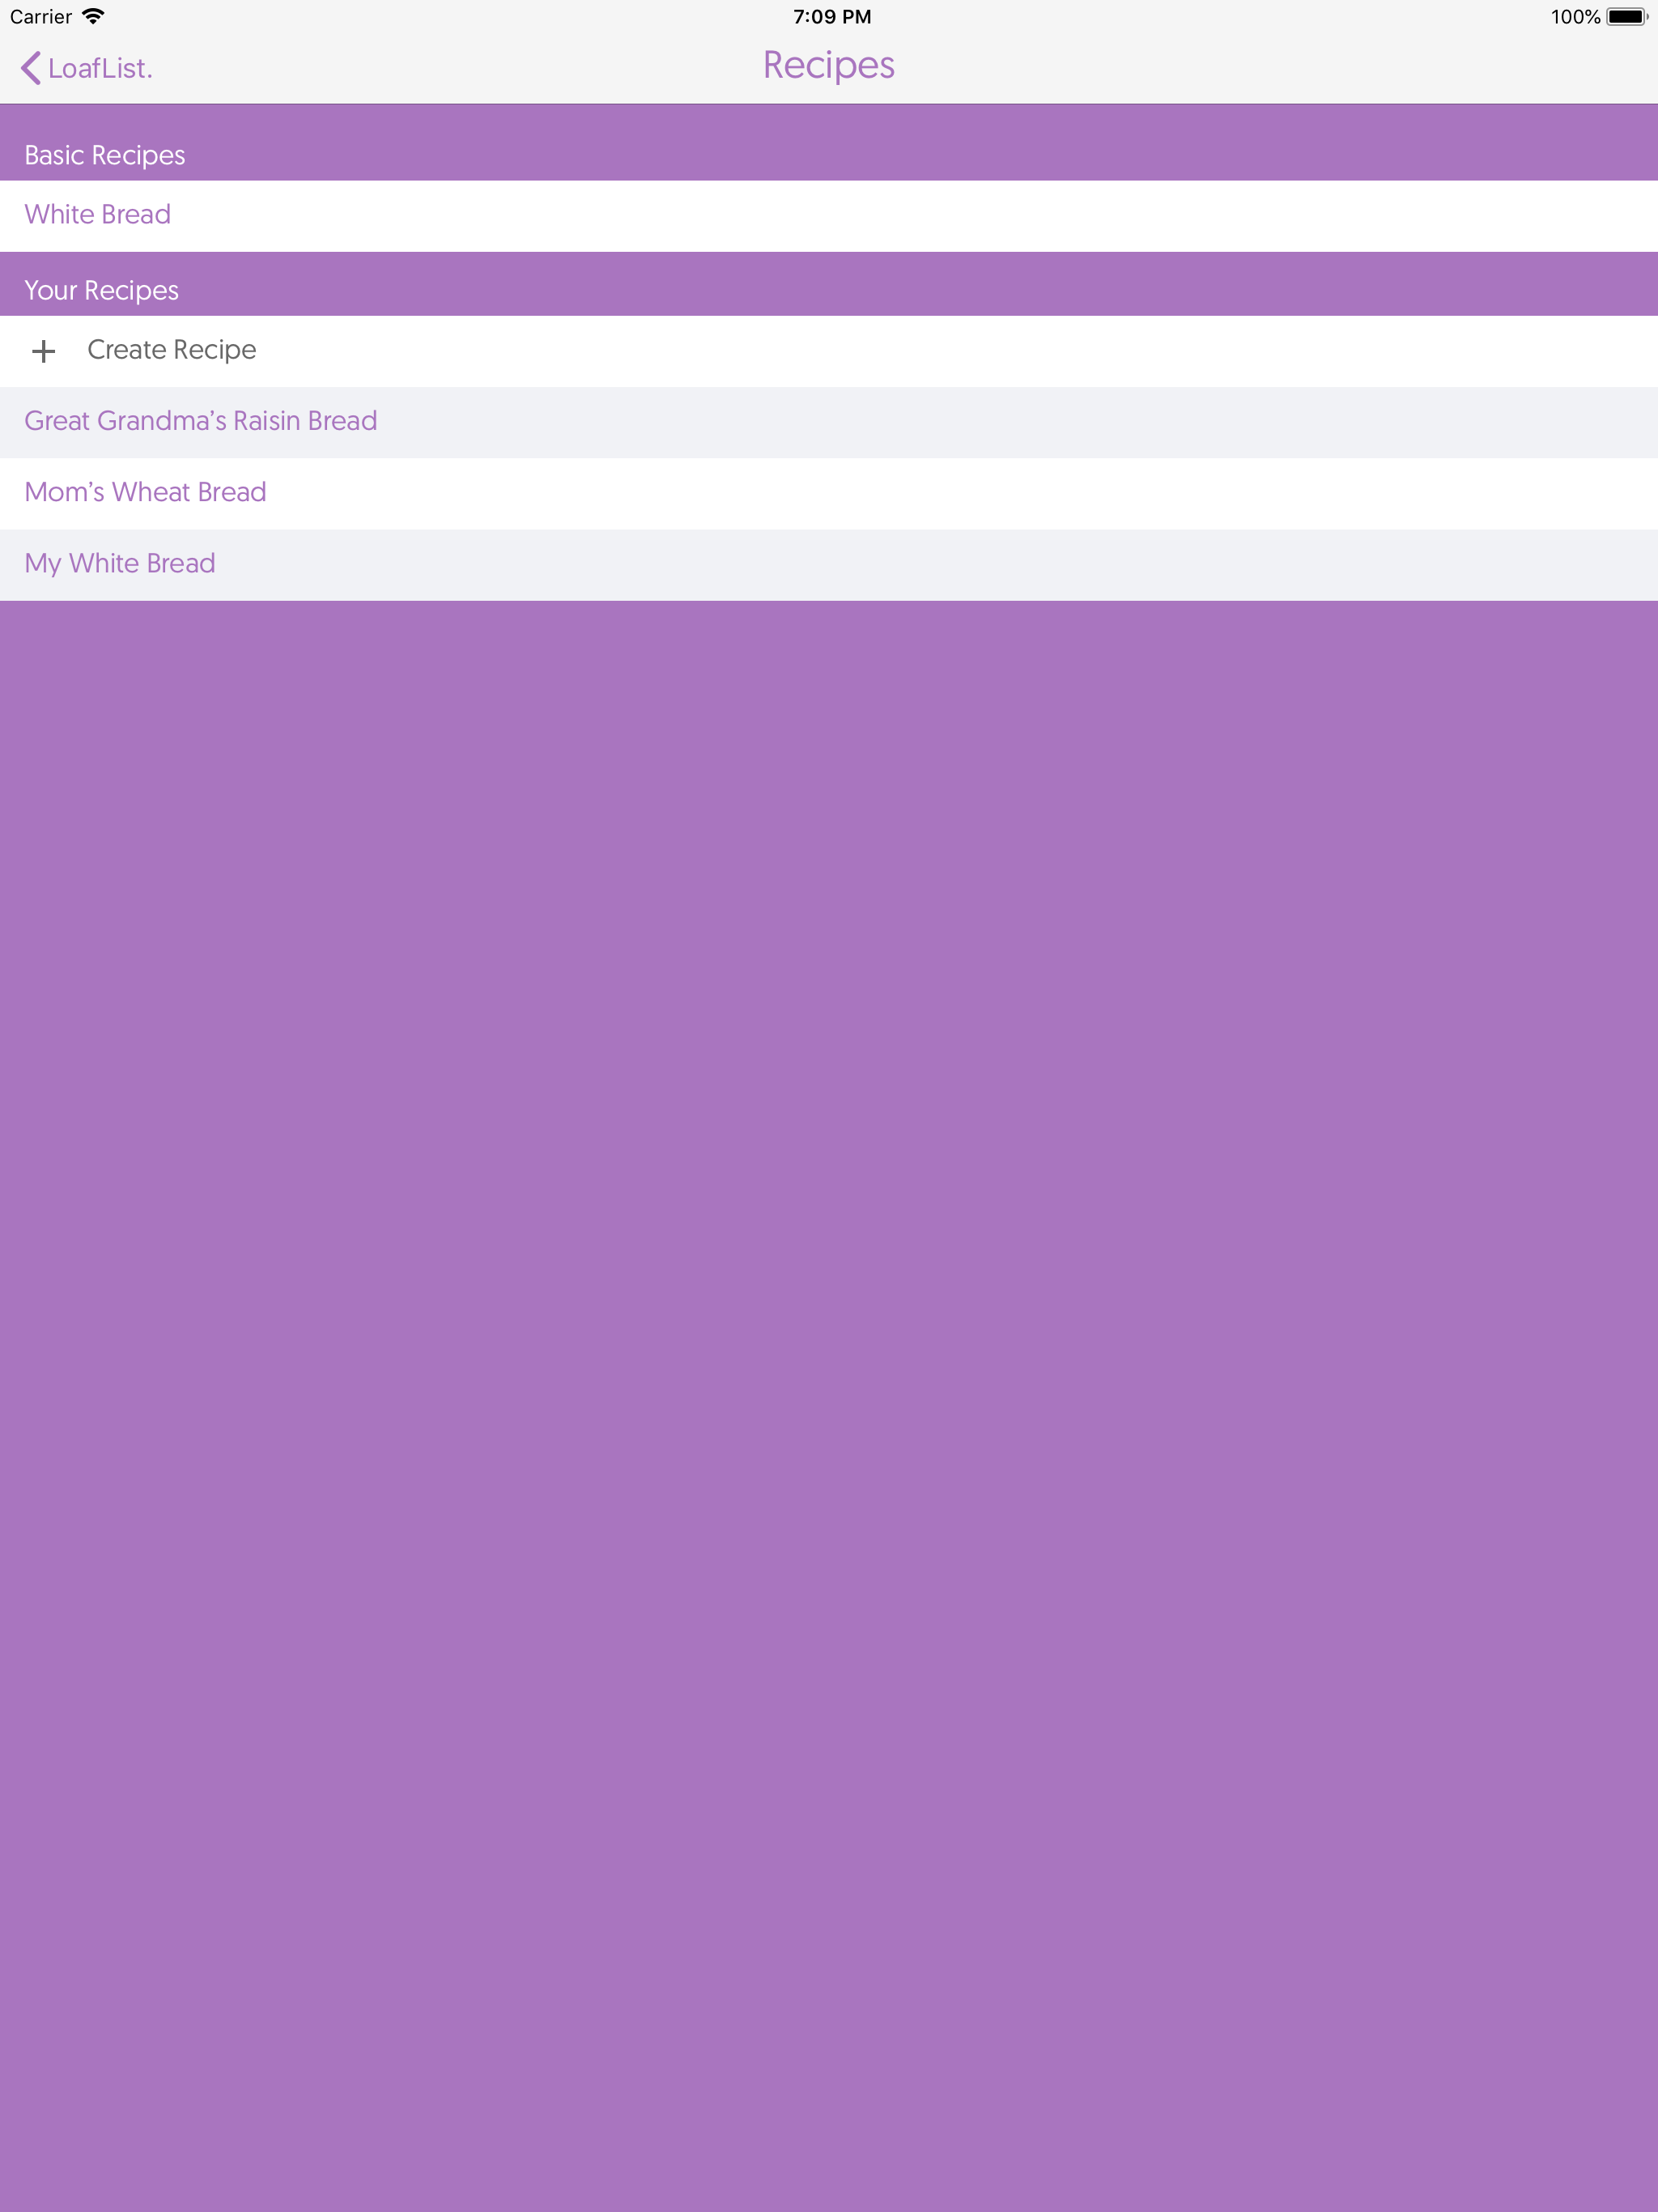Select the White Bread basic recipe
1658x2212 pixels.
coord(97,215)
